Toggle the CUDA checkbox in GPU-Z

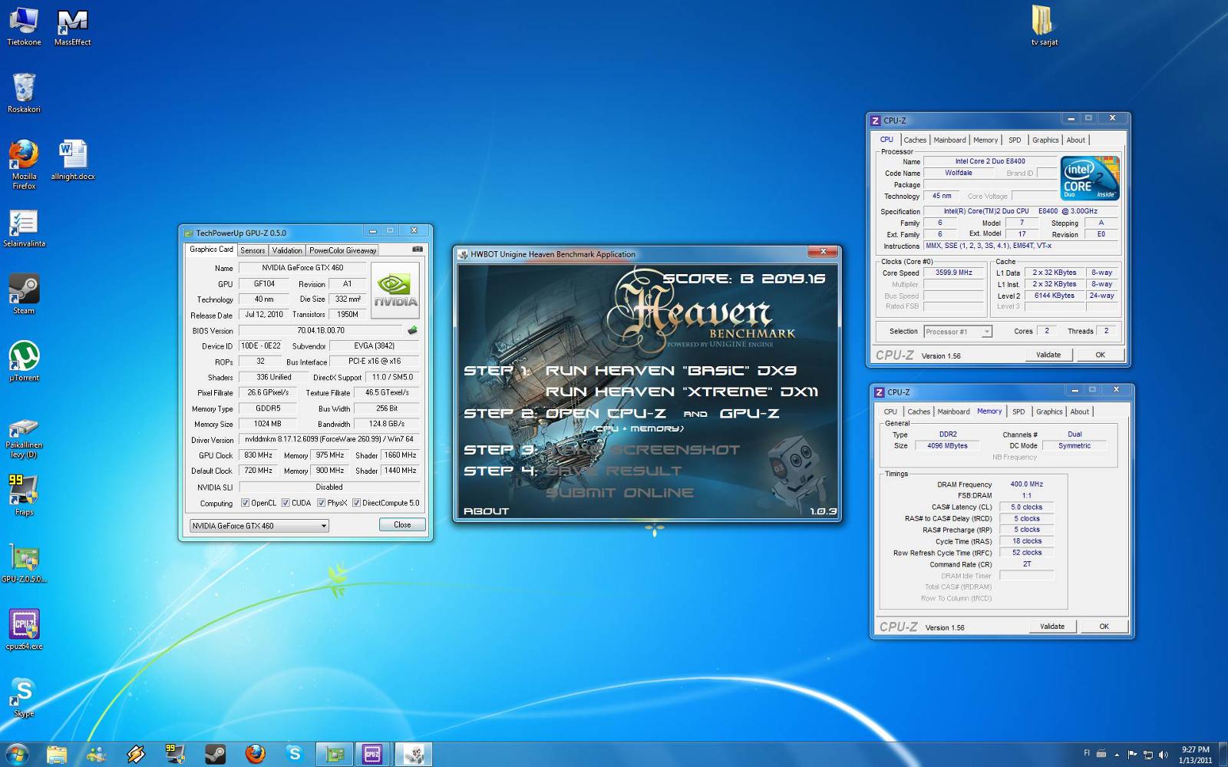tap(286, 503)
